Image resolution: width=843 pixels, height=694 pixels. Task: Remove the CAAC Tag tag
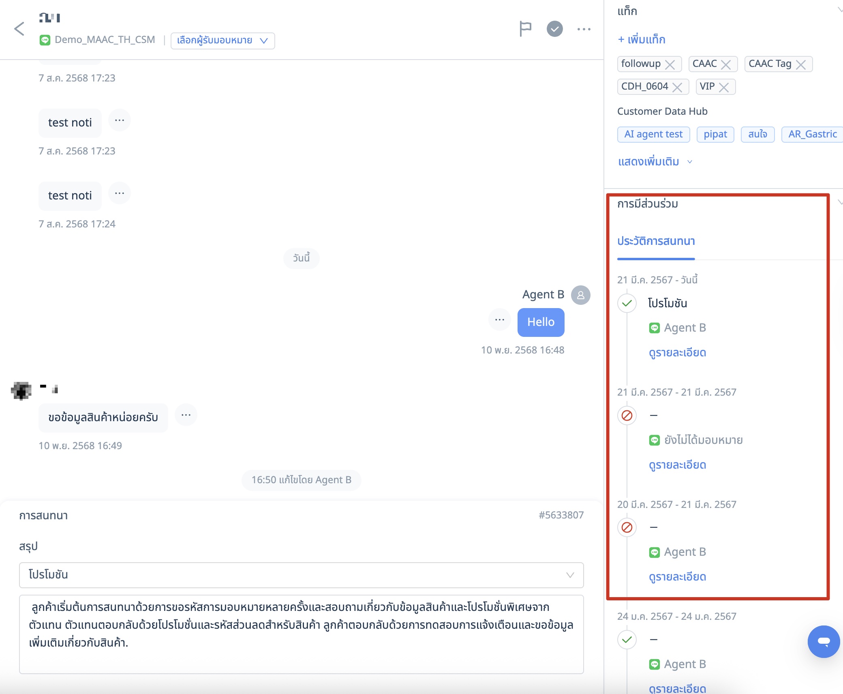pos(800,64)
